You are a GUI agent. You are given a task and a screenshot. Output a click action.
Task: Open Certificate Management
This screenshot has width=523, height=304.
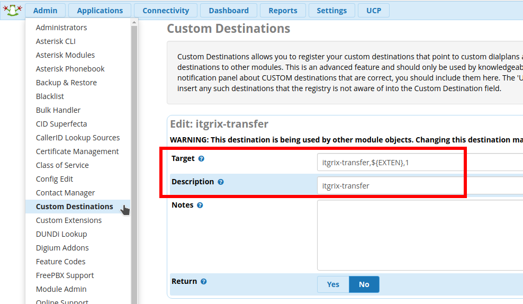click(x=77, y=151)
